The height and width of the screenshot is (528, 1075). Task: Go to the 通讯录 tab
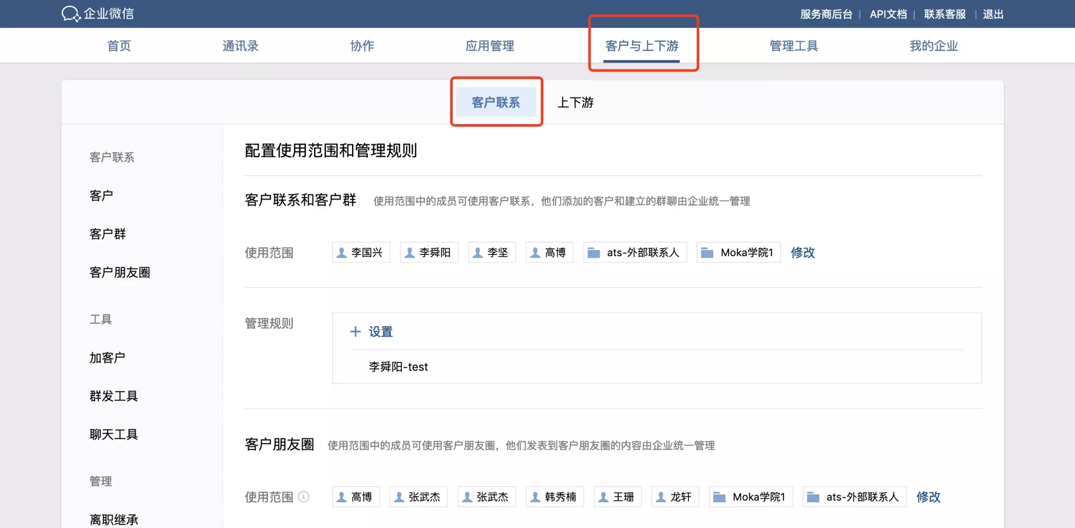[x=240, y=46]
